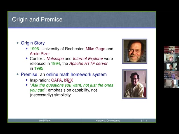
Task: Click the photo of man in yellow shirt
Action: pyautogui.click(x=135, y=84)
